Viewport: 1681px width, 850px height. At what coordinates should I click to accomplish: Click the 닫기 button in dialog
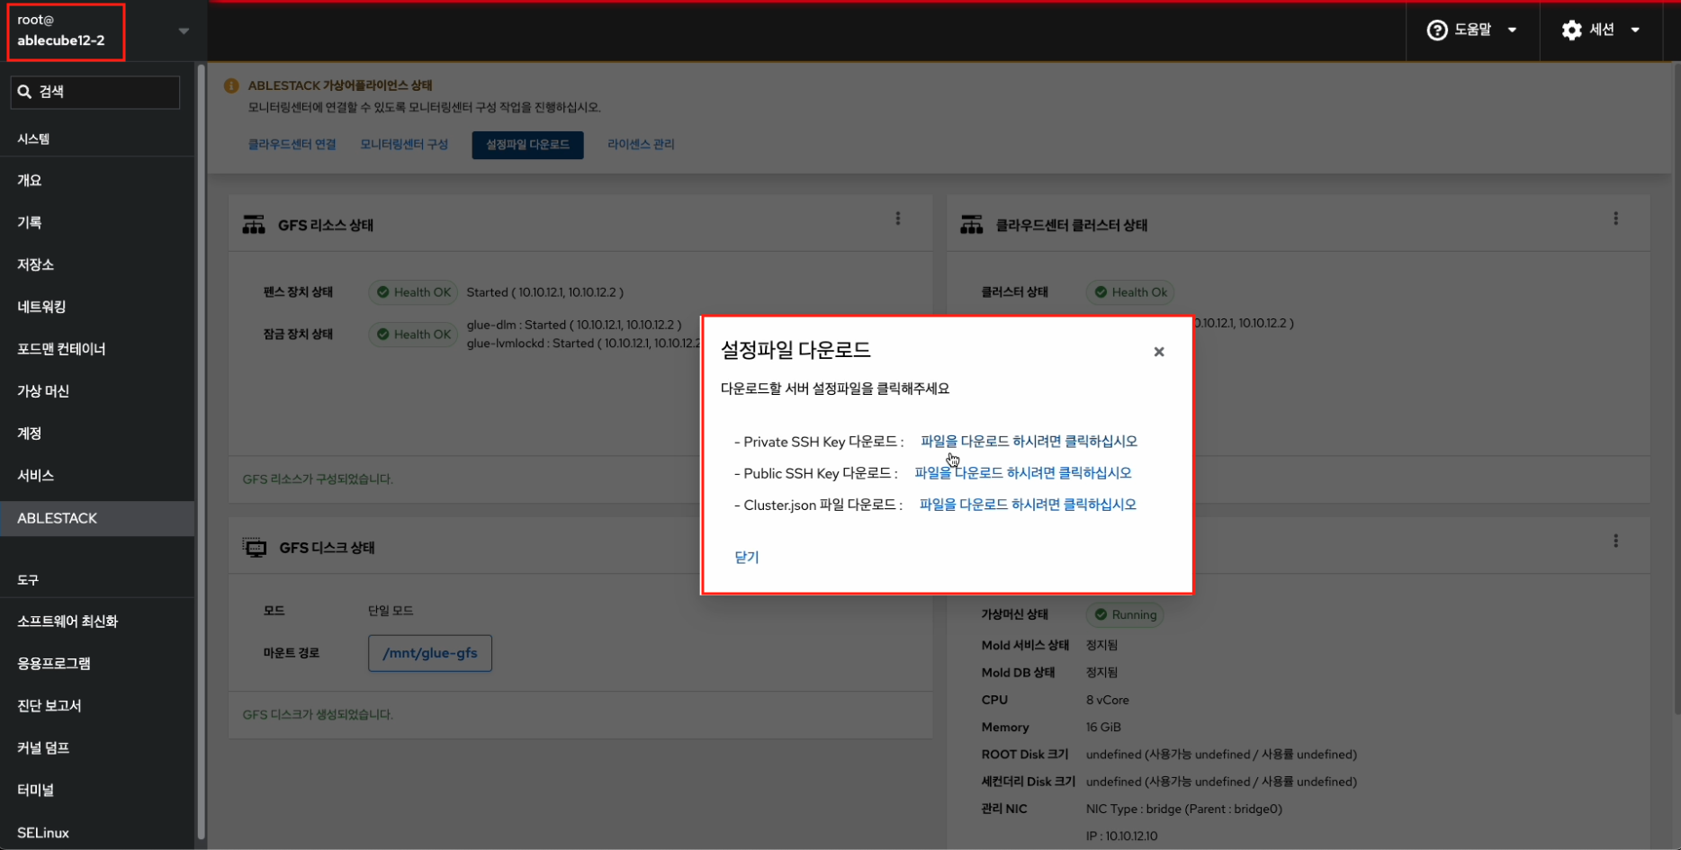pos(746,557)
